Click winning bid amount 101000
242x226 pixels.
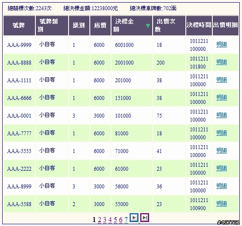[123, 116]
